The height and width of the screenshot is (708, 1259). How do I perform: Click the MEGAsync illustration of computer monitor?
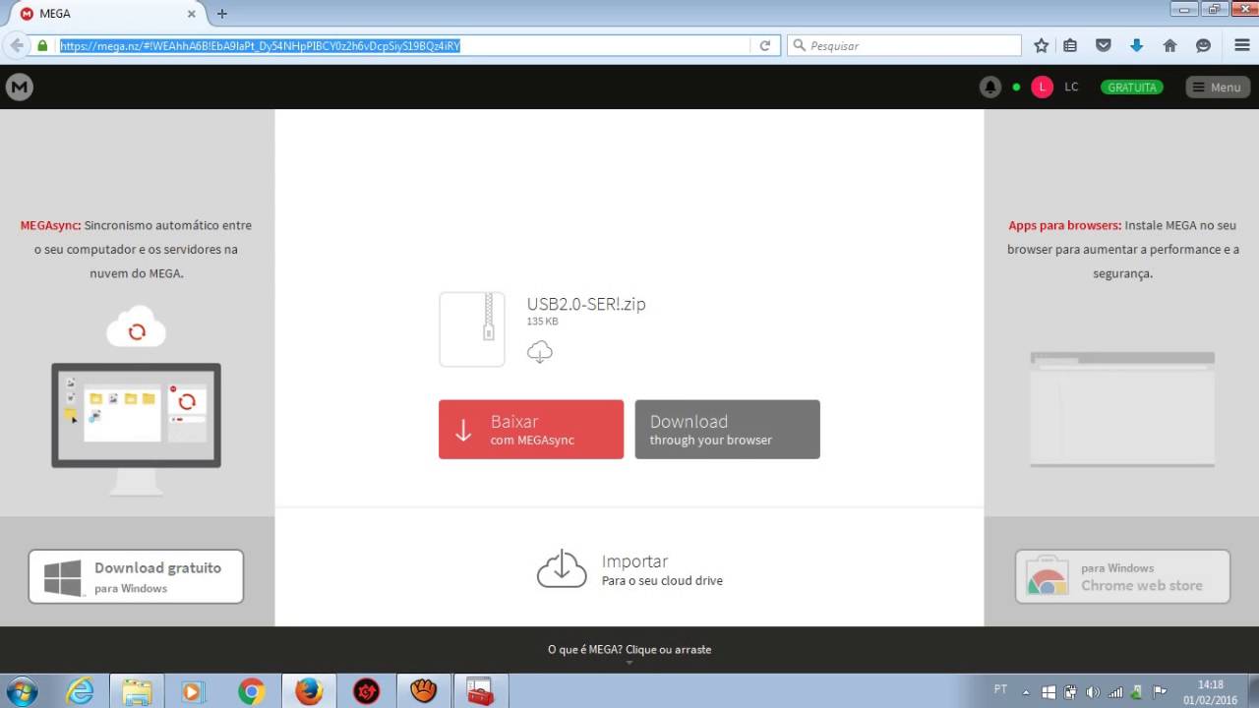(x=136, y=429)
